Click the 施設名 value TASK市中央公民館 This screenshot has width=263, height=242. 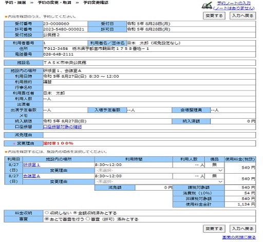tap(65, 63)
